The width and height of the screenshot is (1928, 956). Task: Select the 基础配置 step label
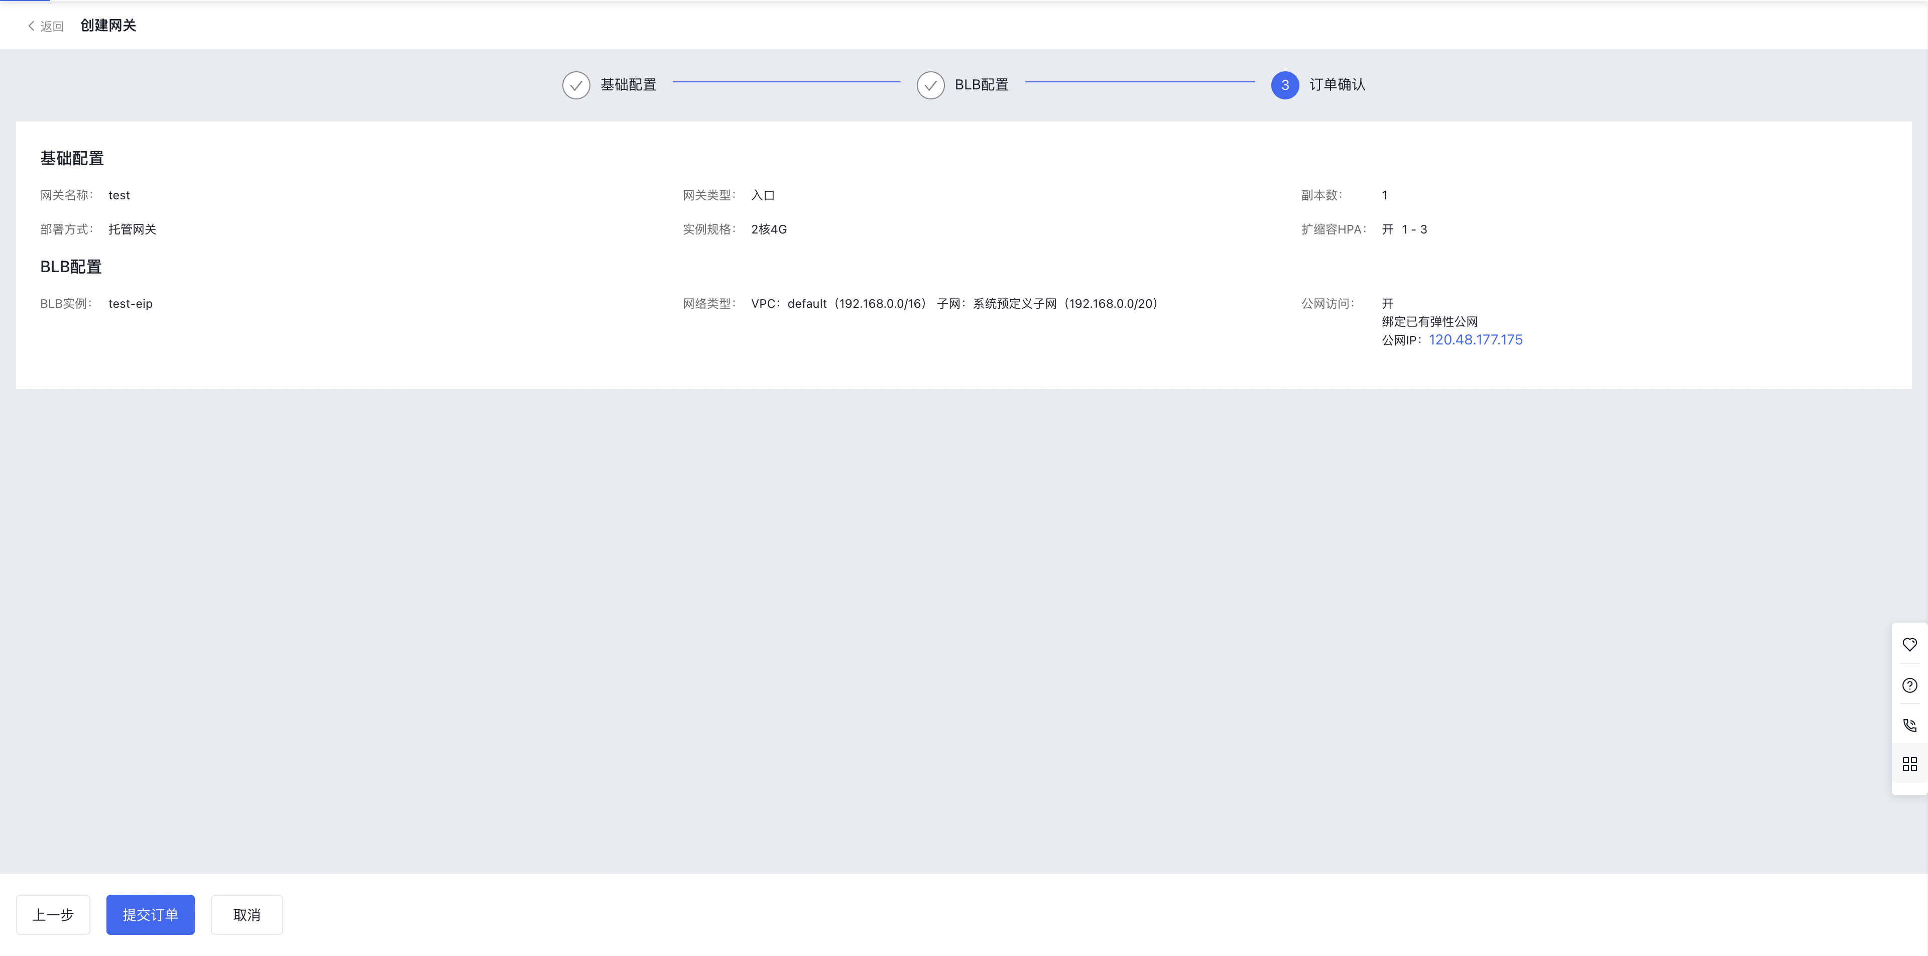click(628, 84)
